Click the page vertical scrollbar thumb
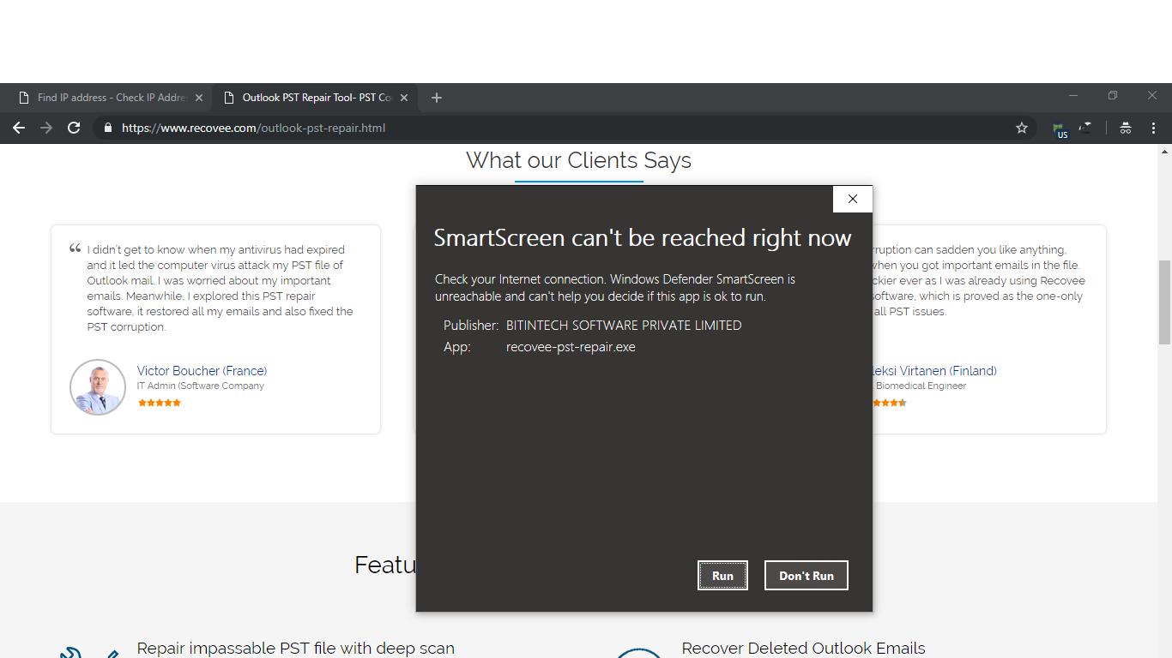Screen dimensions: 1172x658 (1164, 302)
